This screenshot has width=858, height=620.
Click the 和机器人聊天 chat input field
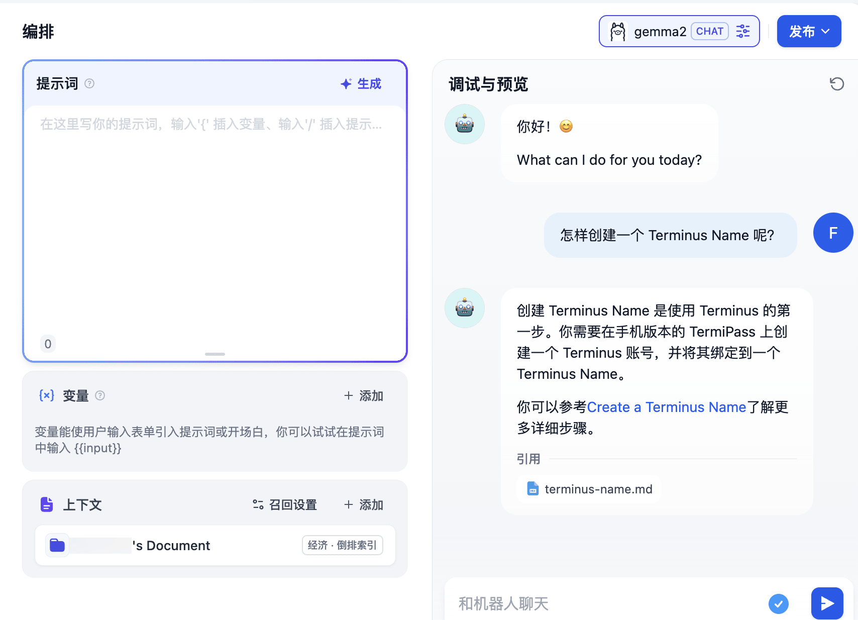[x=553, y=603]
